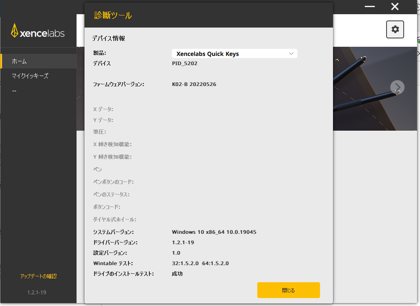Close the diagnostic dialog with 閉じる
The width and height of the screenshot is (420, 306).
tap(289, 290)
